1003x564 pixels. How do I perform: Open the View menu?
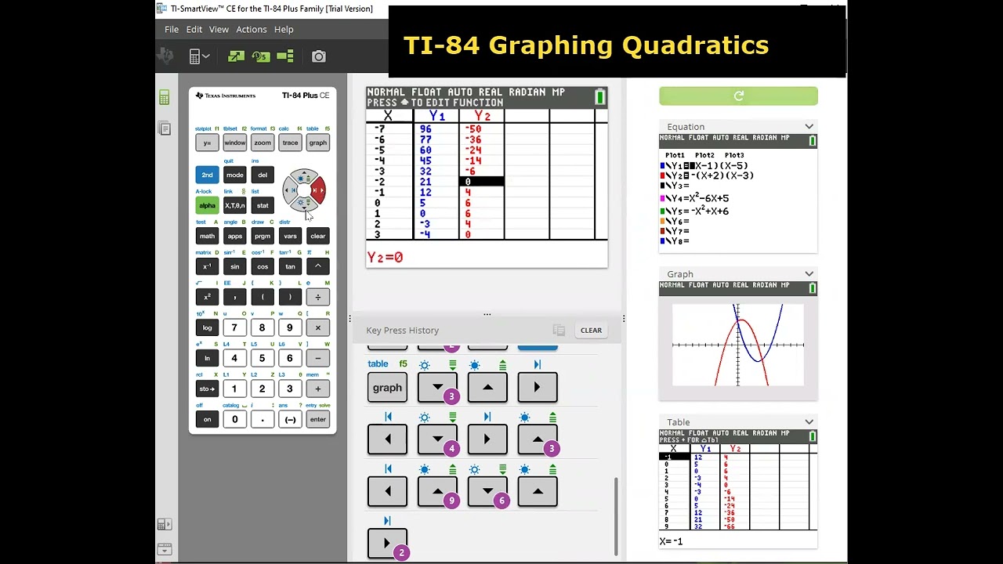pos(219,29)
